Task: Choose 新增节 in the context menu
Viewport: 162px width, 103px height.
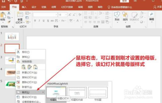Action: pyautogui.click(x=31, y=87)
